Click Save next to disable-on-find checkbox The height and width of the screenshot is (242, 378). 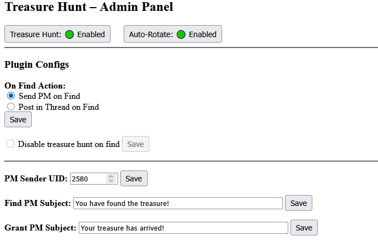click(x=135, y=144)
